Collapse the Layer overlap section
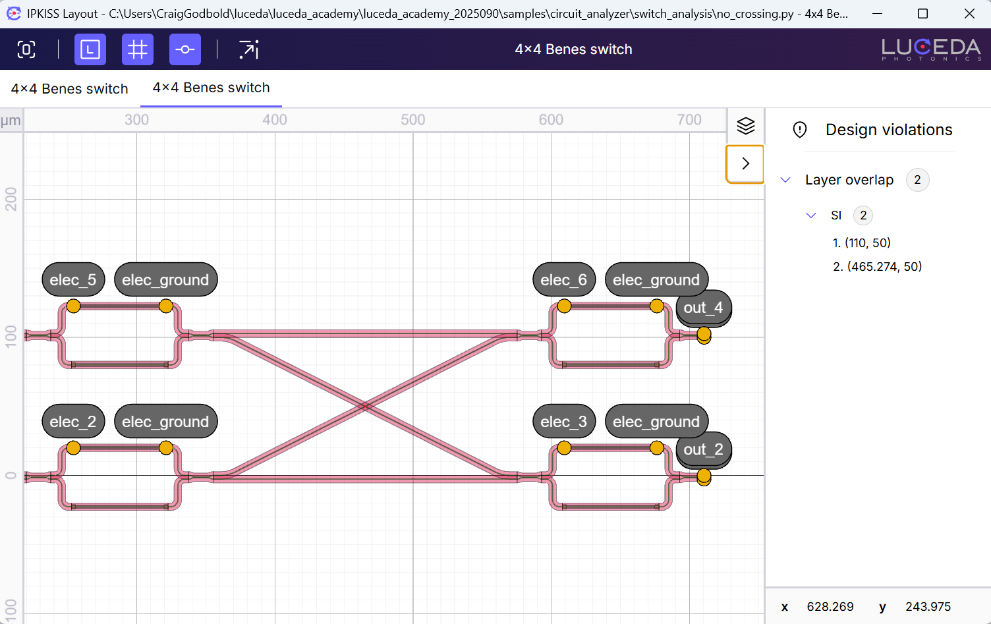 785,180
